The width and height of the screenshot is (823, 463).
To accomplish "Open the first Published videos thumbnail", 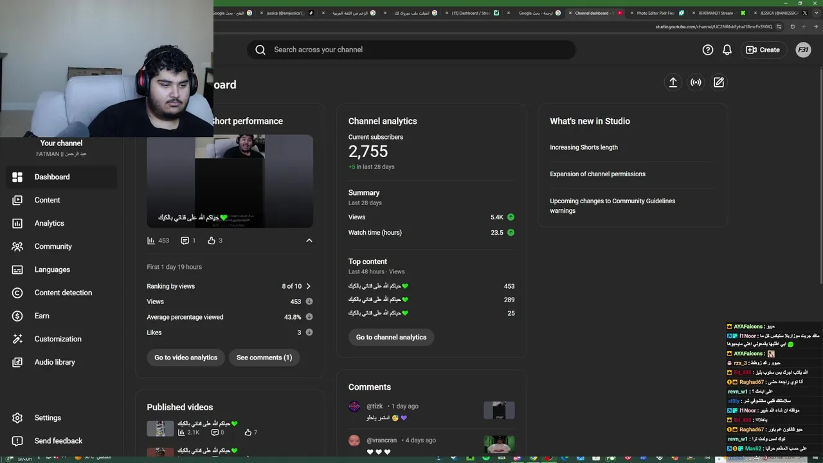I will click(160, 428).
